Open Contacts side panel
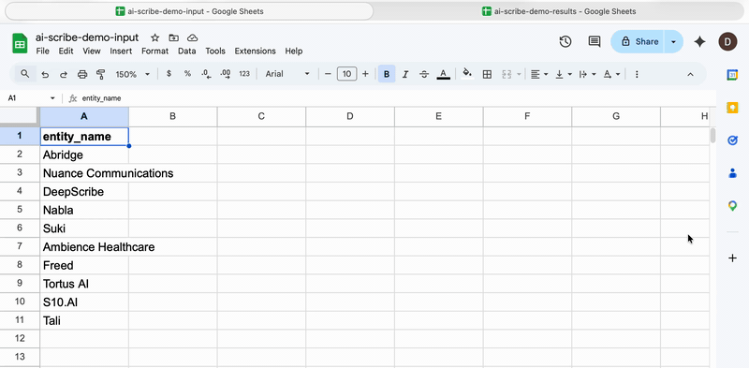Viewport: 749px width, 368px height. 732,173
